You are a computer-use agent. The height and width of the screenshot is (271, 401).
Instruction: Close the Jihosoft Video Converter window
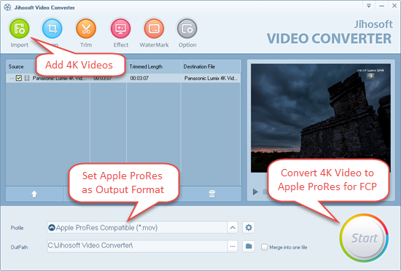tap(394, 6)
